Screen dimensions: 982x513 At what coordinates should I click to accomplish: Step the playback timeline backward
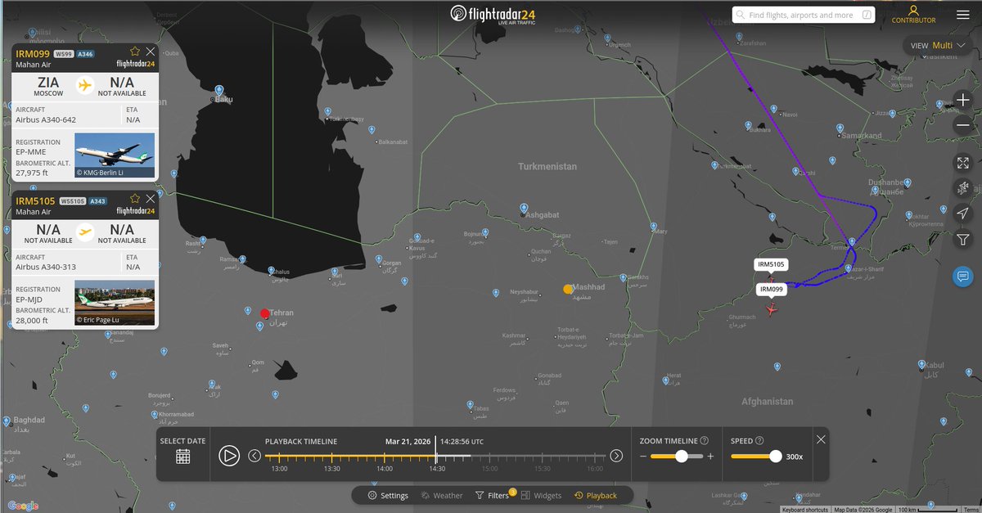[255, 456]
